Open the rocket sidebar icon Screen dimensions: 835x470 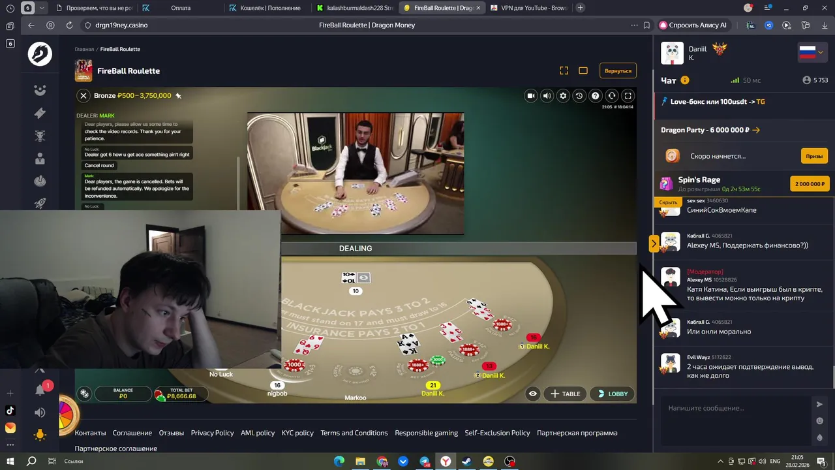[40, 203]
